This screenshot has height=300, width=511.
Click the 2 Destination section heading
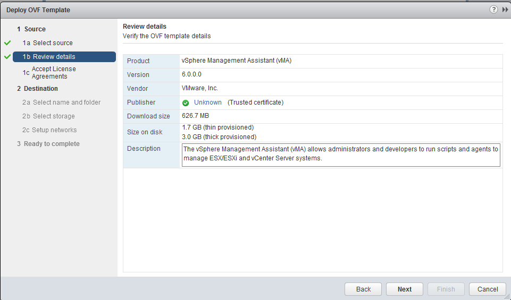coord(37,89)
